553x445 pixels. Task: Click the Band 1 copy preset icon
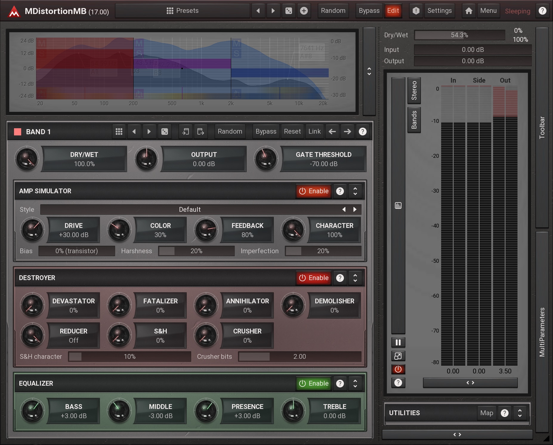coord(186,132)
